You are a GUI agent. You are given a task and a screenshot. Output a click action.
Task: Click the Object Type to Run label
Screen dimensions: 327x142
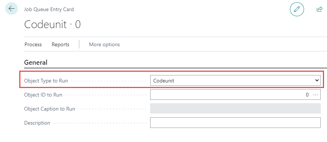click(46, 81)
